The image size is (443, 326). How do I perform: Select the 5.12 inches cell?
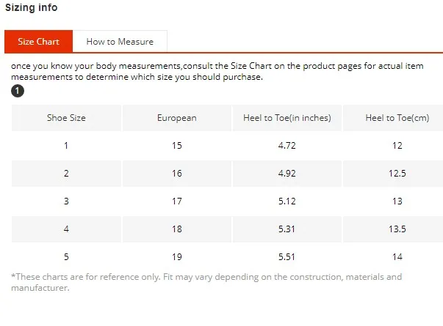point(287,201)
